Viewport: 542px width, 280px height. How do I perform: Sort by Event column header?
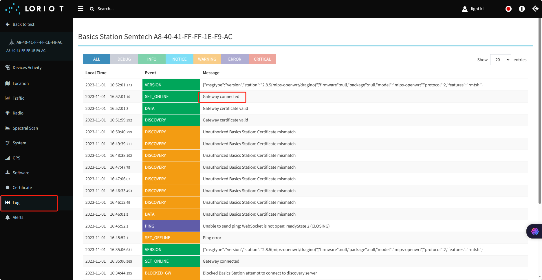coord(151,73)
